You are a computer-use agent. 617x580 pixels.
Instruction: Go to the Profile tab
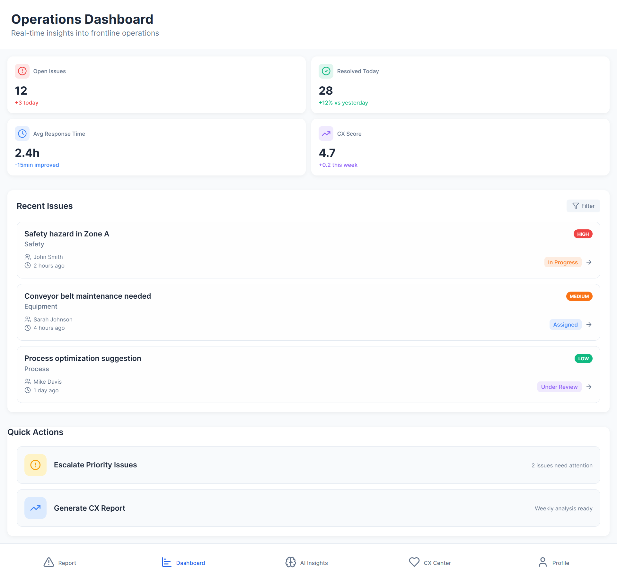(554, 562)
